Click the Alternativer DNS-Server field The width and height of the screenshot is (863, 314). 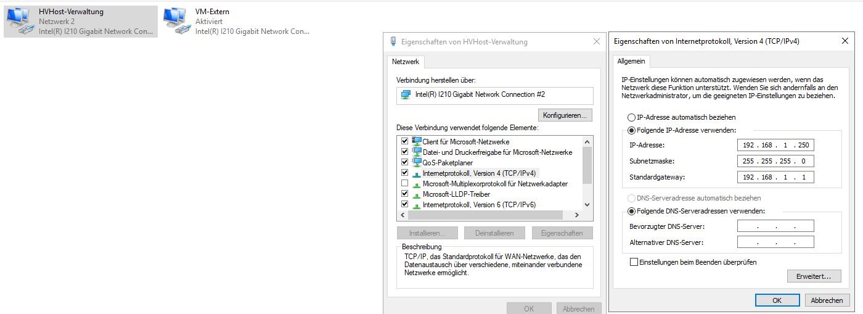tap(775, 242)
